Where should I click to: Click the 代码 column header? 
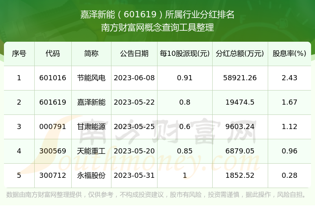click(x=53, y=53)
